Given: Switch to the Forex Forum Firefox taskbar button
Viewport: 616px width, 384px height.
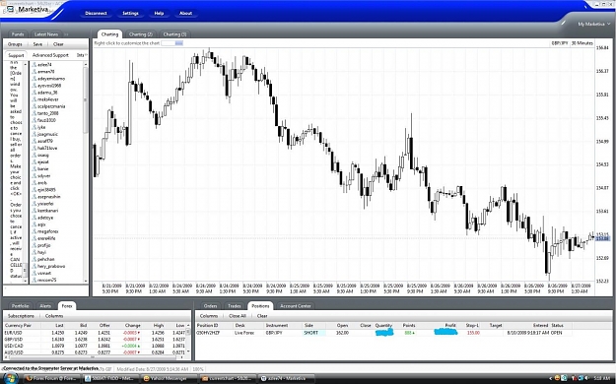Looking at the screenshot, I should pos(51,378).
